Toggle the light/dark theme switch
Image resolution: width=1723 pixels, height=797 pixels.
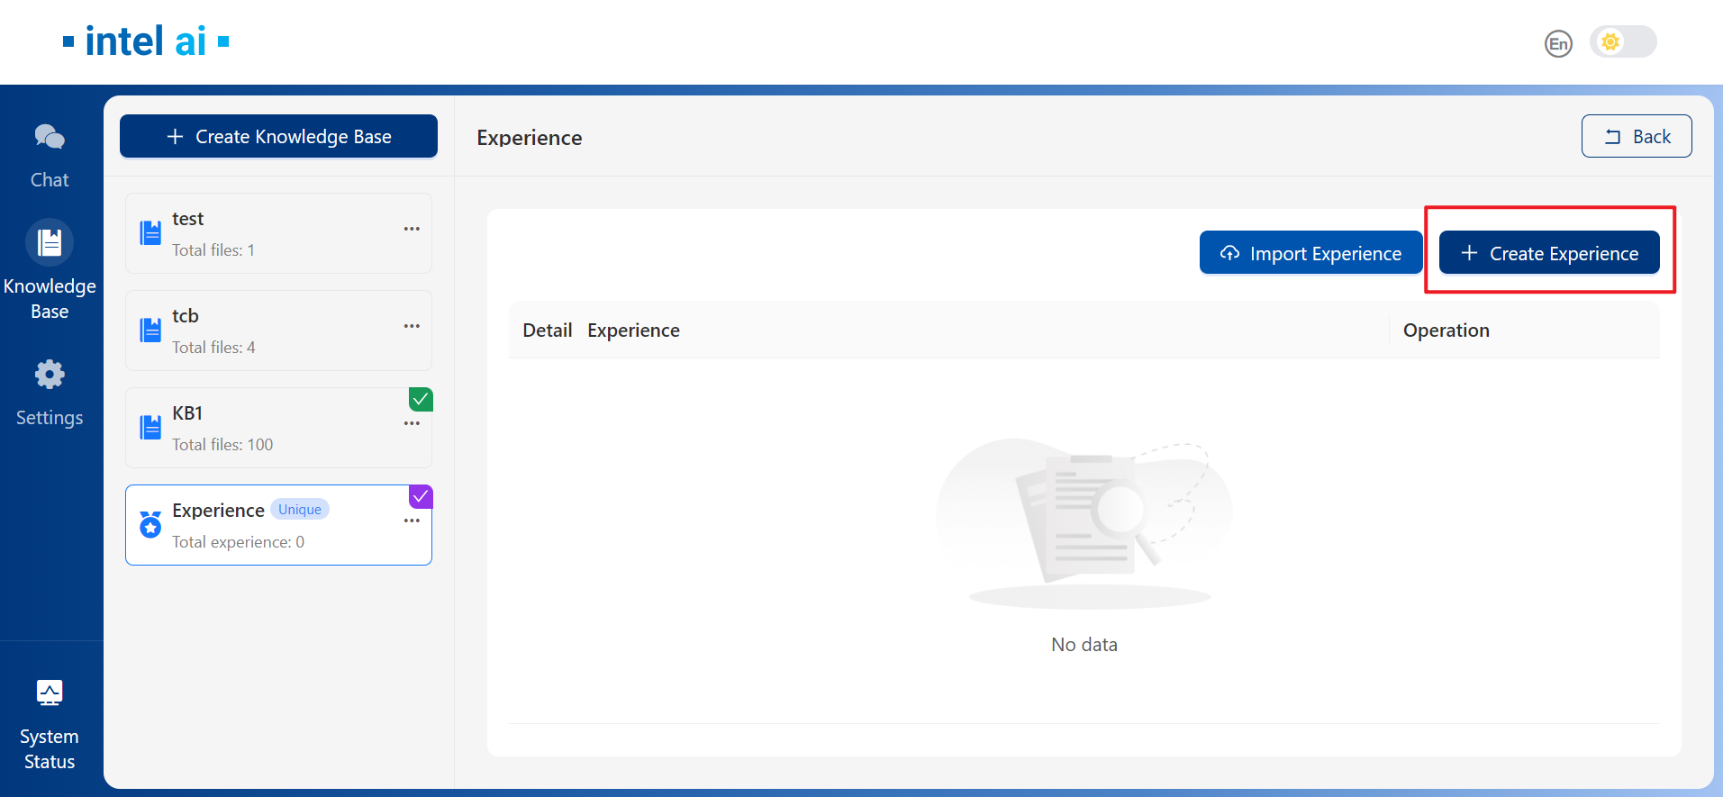pos(1622,42)
